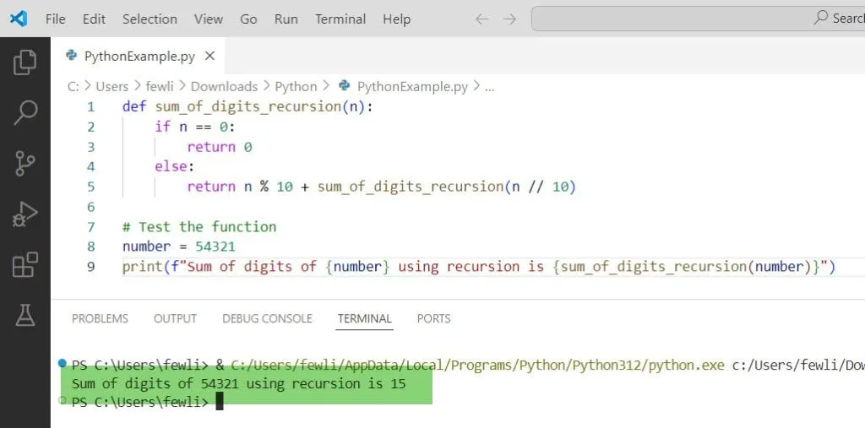865x428 pixels.
Task: Expand the Python breadcrumb folder
Action: click(x=296, y=86)
